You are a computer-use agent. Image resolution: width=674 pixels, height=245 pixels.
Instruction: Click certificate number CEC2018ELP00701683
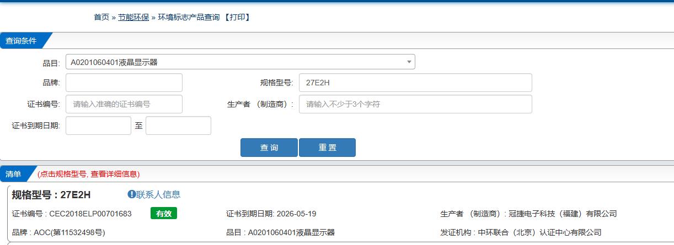pyautogui.click(x=90, y=214)
